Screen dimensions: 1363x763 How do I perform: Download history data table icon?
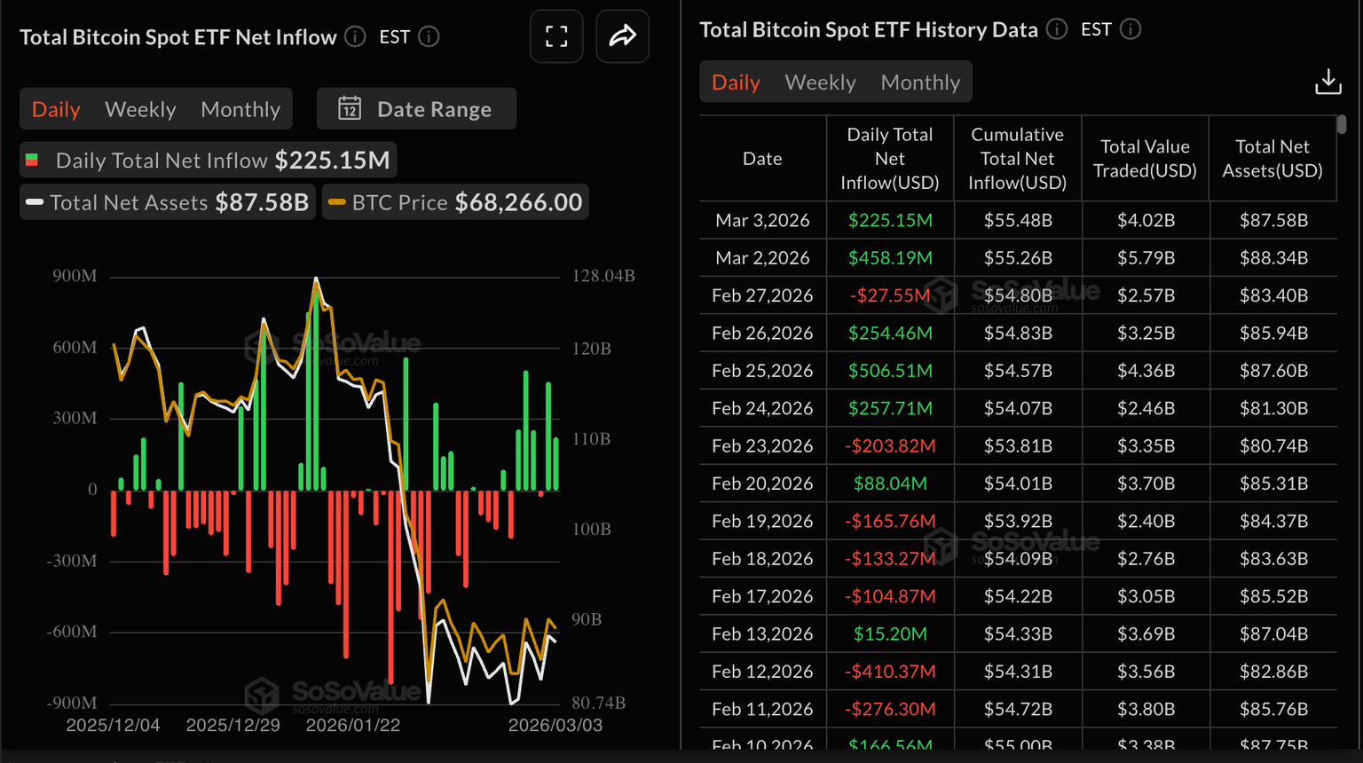click(x=1328, y=83)
